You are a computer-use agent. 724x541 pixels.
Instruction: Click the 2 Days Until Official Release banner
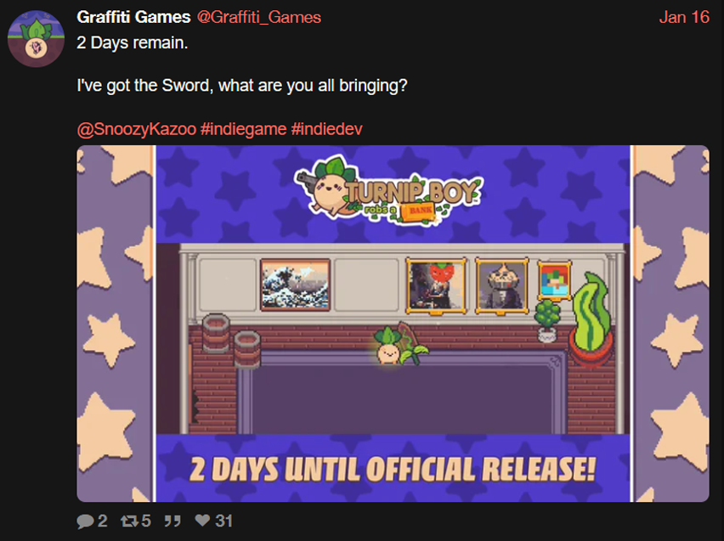pyautogui.click(x=393, y=470)
